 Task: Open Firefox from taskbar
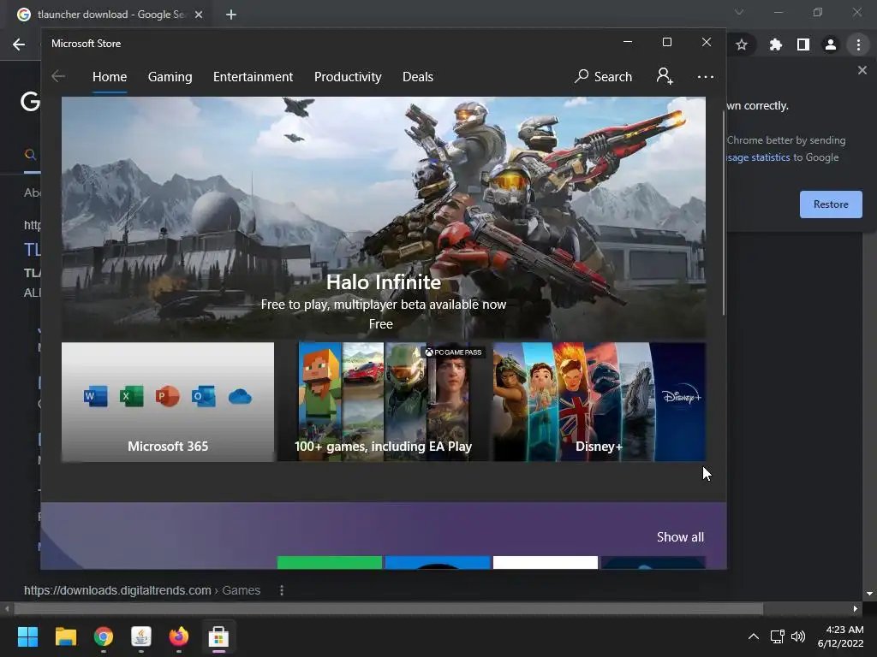pos(179,636)
